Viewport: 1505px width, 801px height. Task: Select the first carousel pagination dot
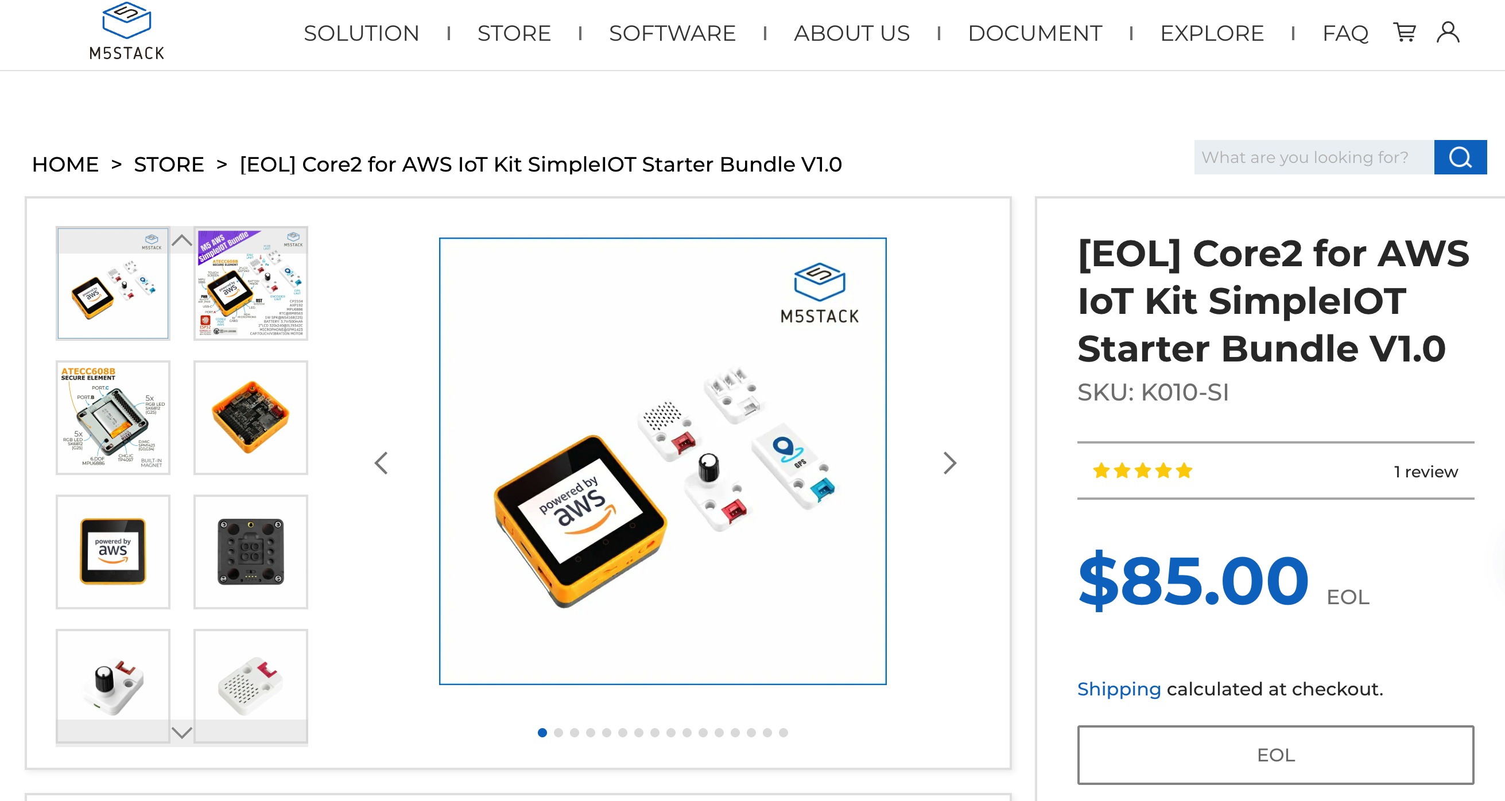(542, 733)
